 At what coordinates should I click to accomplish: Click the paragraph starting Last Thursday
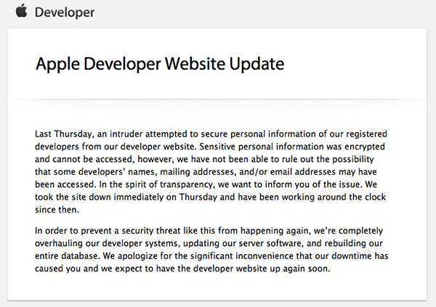coord(211,172)
